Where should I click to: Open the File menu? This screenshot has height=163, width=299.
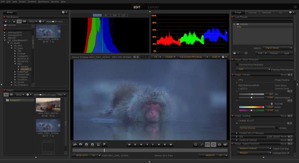click(3, 1)
